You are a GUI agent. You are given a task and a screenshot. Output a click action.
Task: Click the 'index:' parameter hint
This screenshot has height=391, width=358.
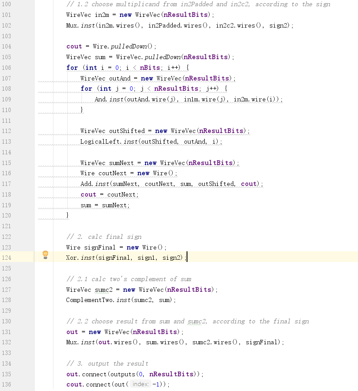coord(141,384)
